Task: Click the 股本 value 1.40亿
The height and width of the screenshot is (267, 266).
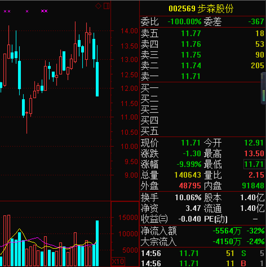Action: coord(252,198)
